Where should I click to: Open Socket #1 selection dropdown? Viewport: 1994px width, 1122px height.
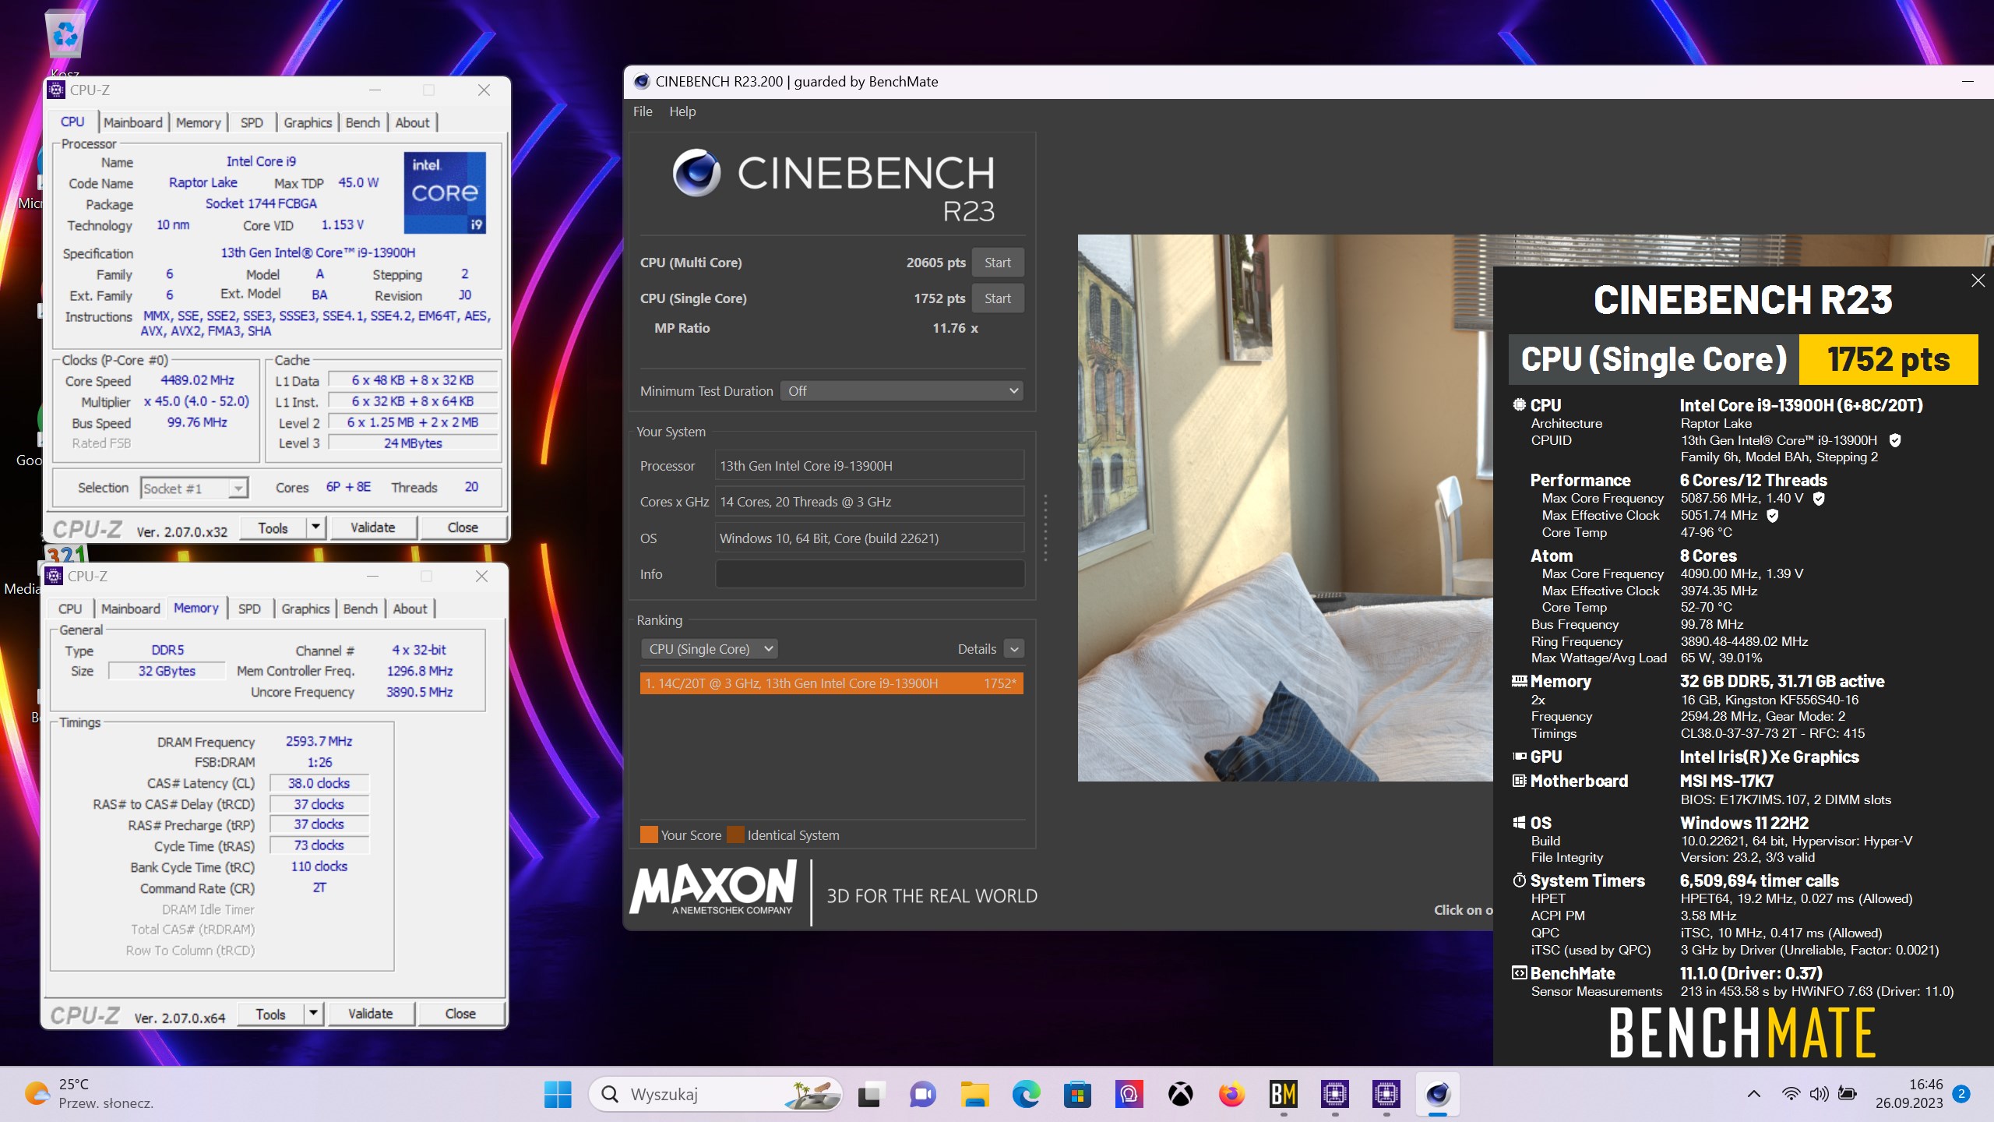tap(194, 489)
